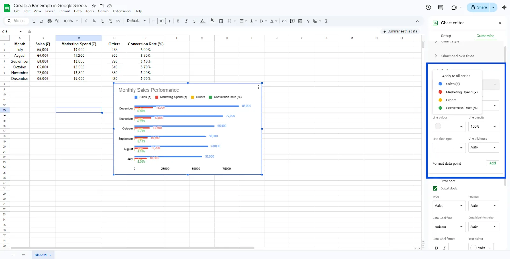This screenshot has width=510, height=259.
Task: Open zoom level 100% dropdown
Action: (71, 21)
